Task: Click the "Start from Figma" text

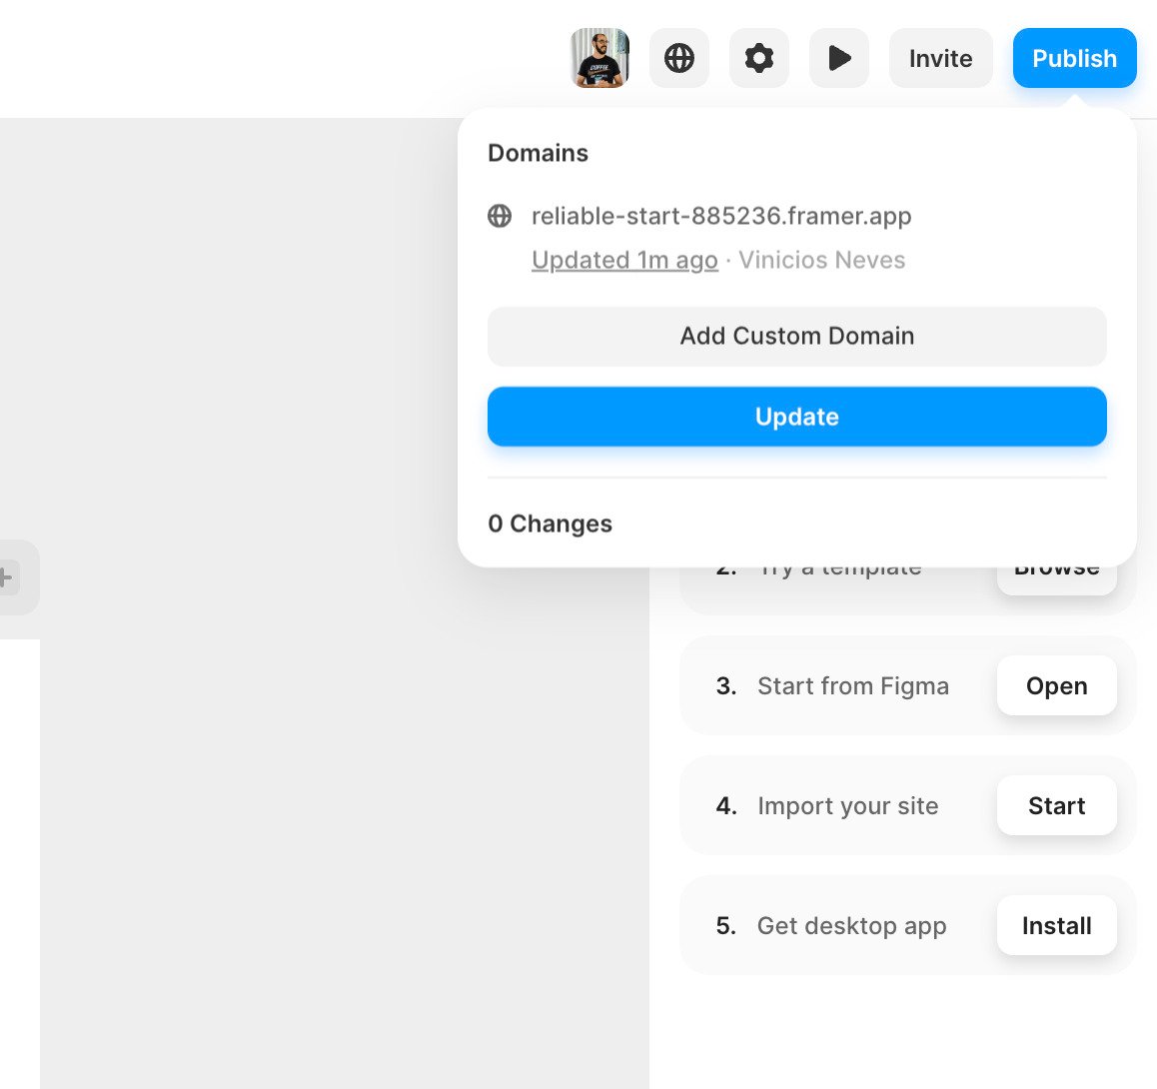Action: pyautogui.click(x=853, y=686)
